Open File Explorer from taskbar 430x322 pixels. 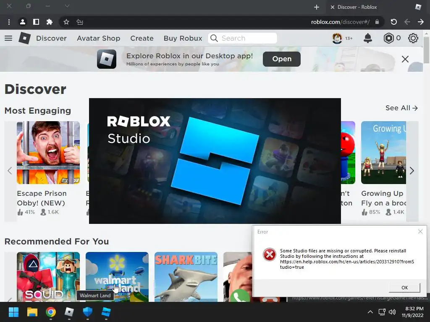click(32, 312)
